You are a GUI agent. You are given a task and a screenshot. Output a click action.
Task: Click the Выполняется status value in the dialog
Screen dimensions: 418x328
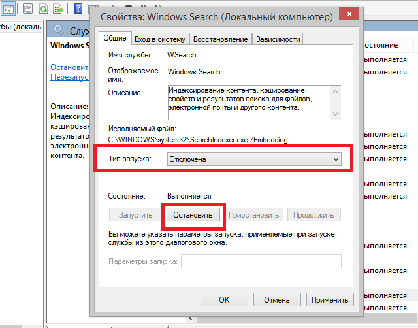[189, 196]
